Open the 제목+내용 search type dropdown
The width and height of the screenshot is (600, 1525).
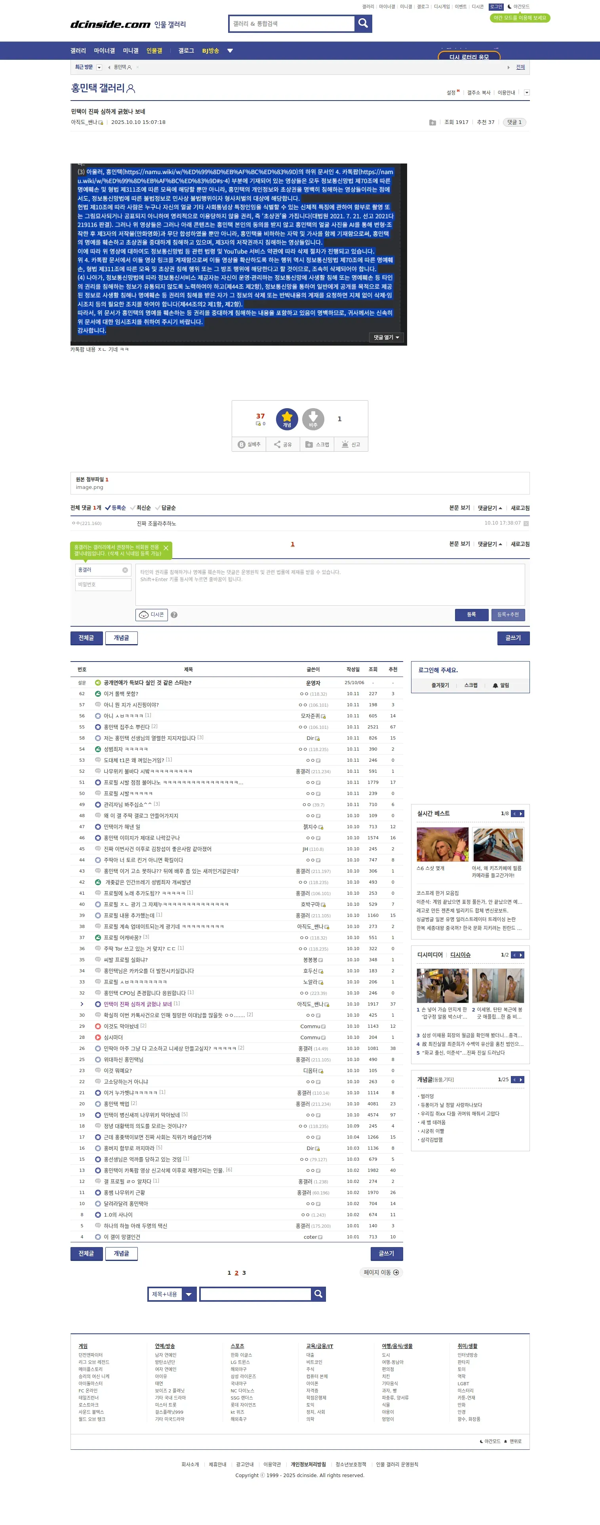tap(172, 1294)
